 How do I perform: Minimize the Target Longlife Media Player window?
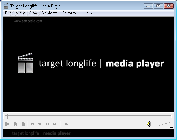point(148,6)
